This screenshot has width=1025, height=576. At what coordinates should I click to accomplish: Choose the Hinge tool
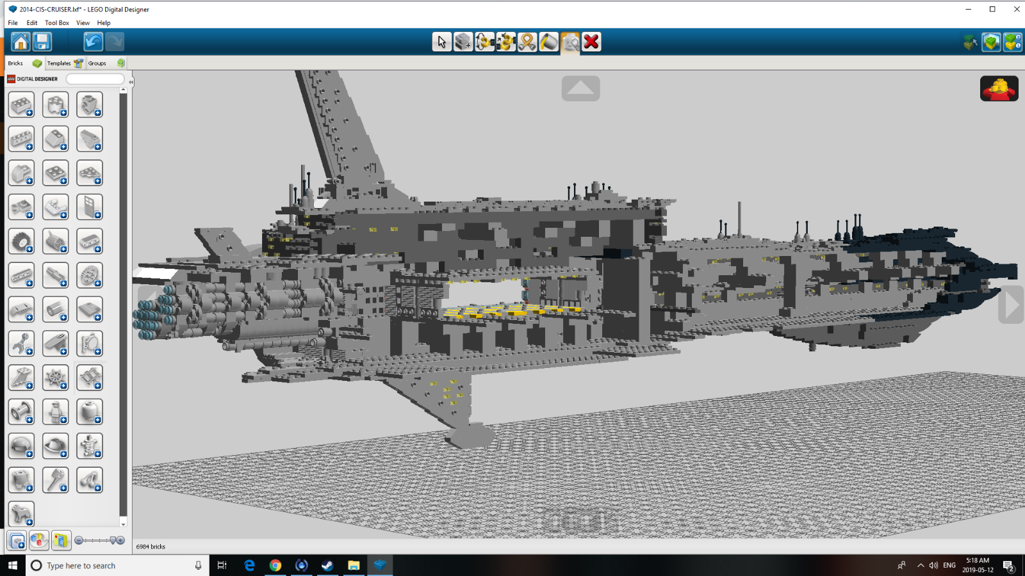pos(484,42)
